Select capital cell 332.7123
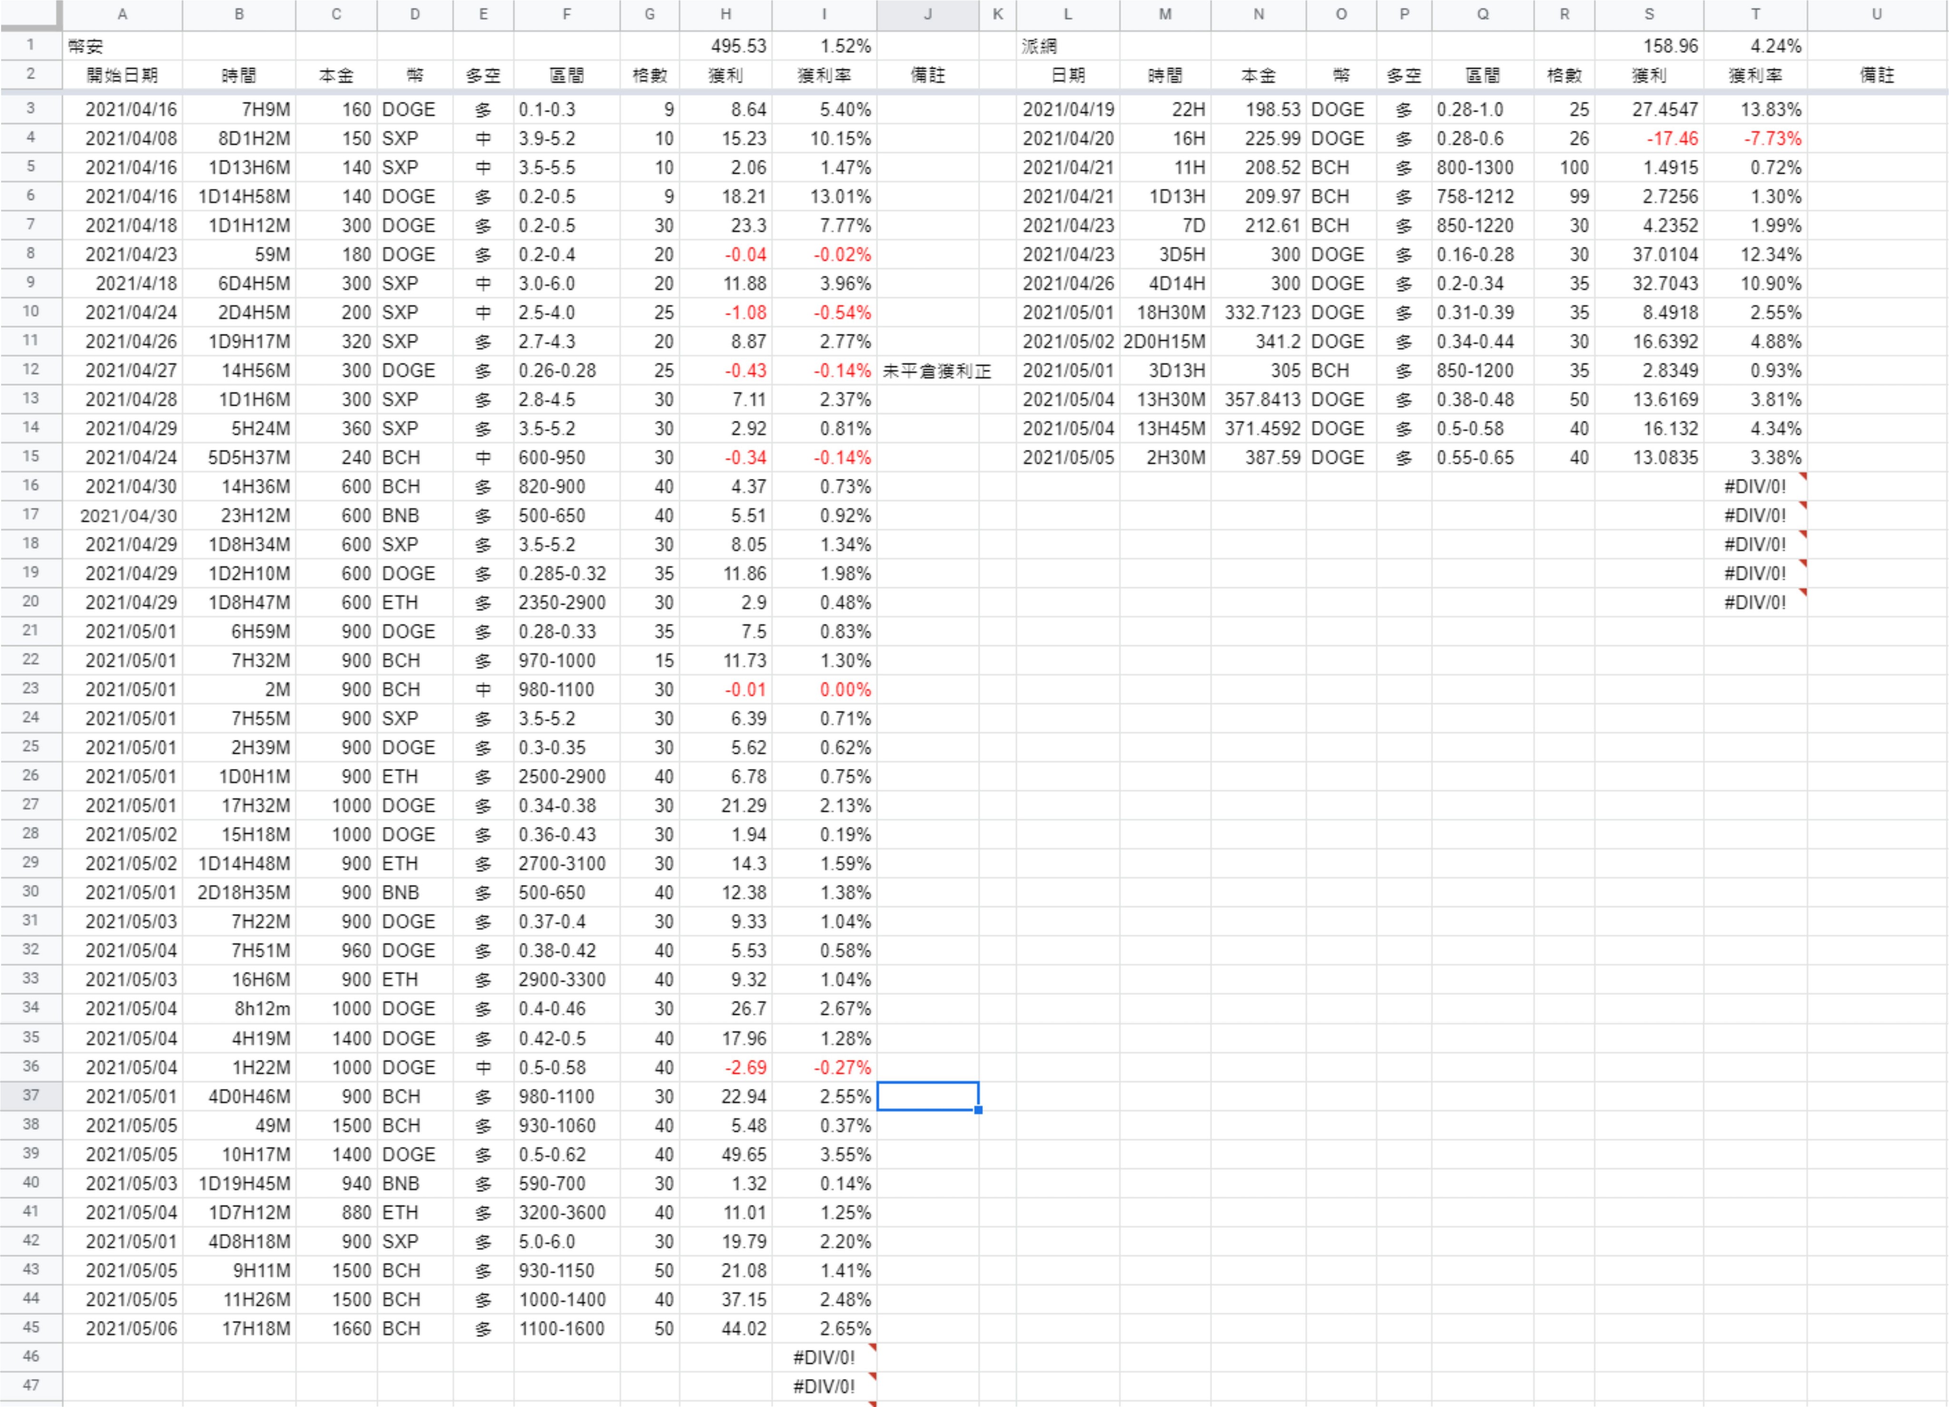1949x1407 pixels. pos(1258,313)
